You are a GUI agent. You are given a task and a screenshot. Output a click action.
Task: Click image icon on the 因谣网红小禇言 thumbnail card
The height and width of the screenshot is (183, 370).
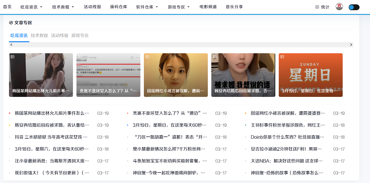[147, 57]
